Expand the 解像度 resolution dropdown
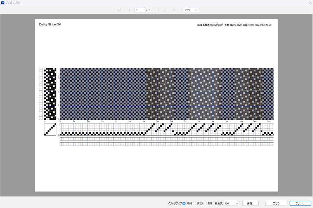The height and width of the screenshot is (208, 313). tap(231, 203)
